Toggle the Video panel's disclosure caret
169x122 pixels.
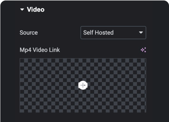[22, 9]
